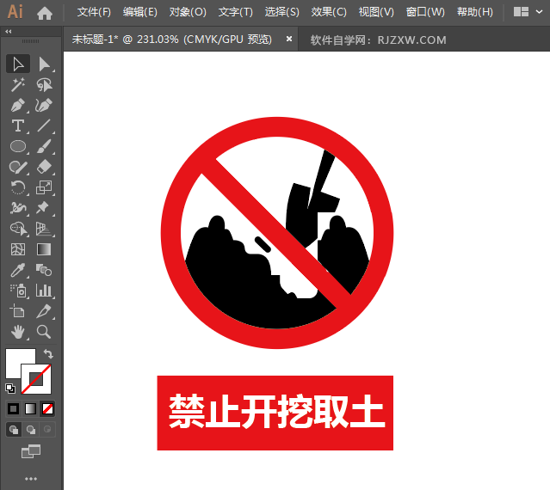Select the Zoom tool
Viewport: 550px width, 490px height.
pos(44,332)
